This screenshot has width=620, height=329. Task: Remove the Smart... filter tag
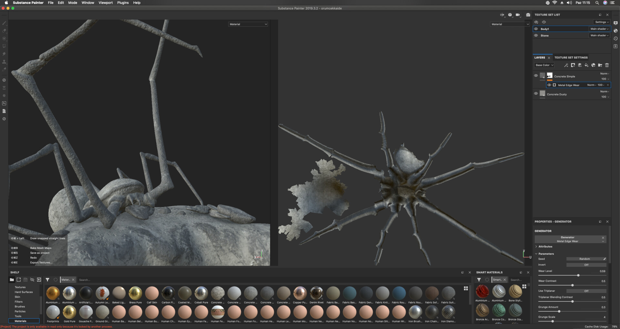point(505,280)
